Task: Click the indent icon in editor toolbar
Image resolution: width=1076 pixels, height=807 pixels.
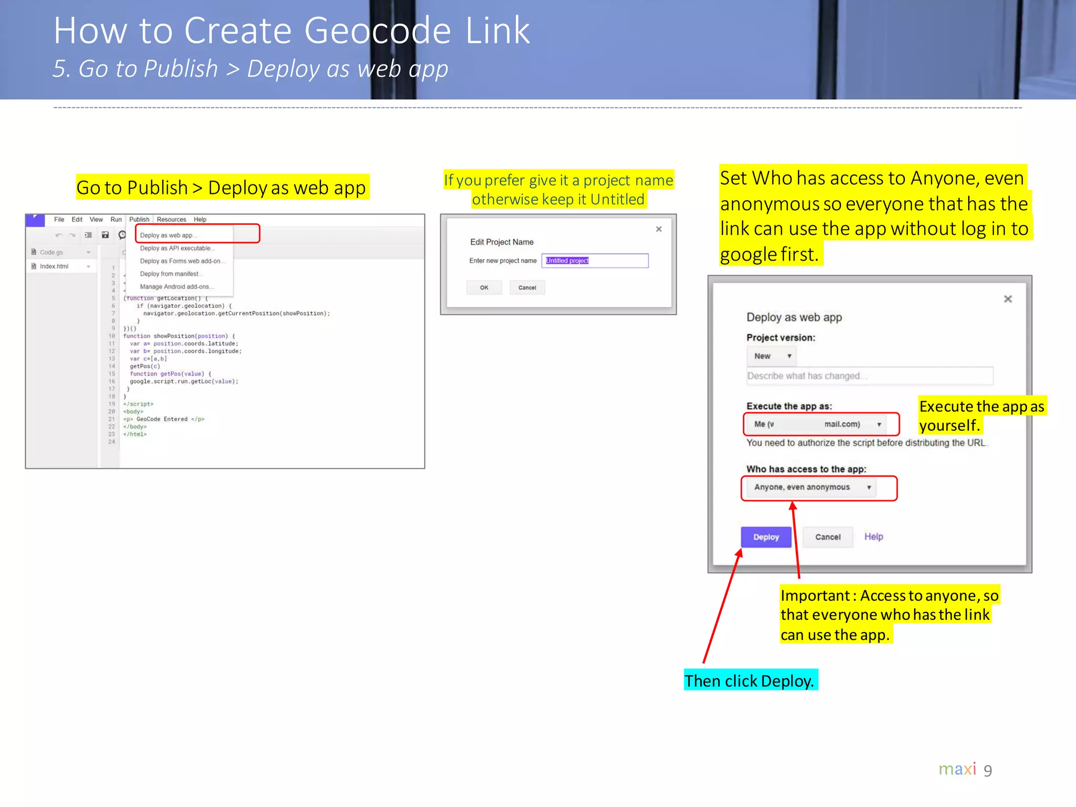Action: point(88,235)
